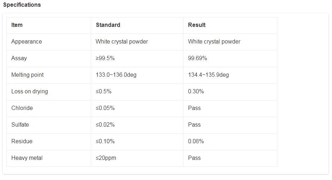Select the Appearance row label

coord(26,42)
